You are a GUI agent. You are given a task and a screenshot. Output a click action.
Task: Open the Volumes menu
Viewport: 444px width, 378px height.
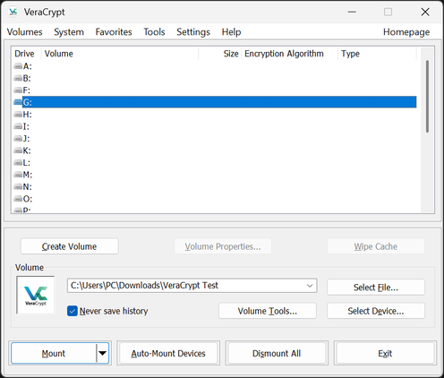[x=24, y=31]
